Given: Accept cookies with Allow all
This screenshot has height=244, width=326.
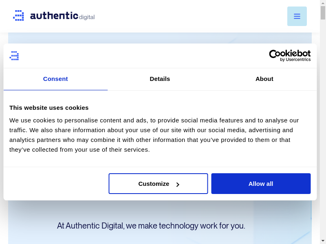Looking at the screenshot, I should pyautogui.click(x=261, y=184).
